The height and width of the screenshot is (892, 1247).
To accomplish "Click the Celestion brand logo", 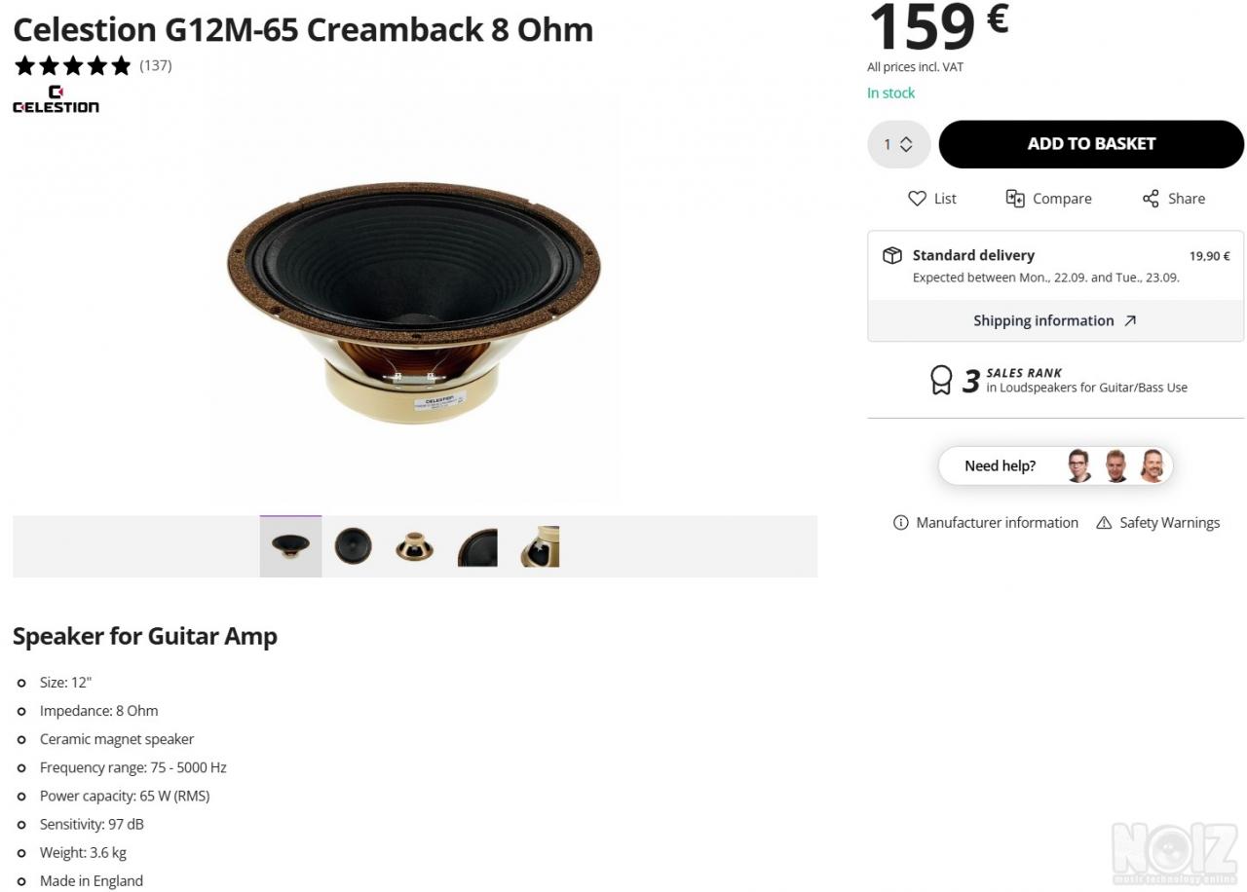I will click(x=56, y=99).
